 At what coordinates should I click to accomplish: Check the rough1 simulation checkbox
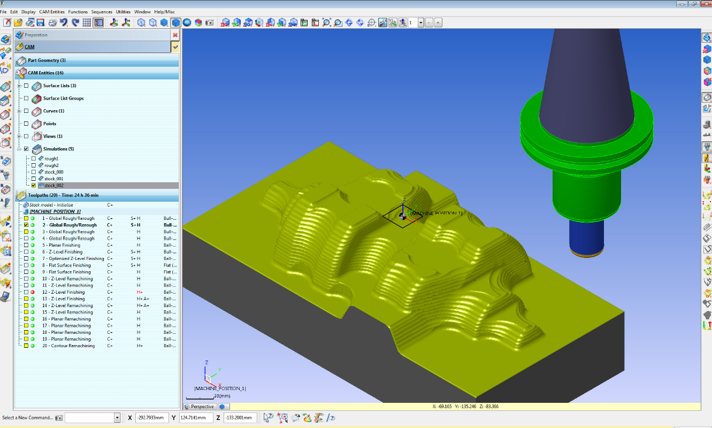pyautogui.click(x=34, y=159)
